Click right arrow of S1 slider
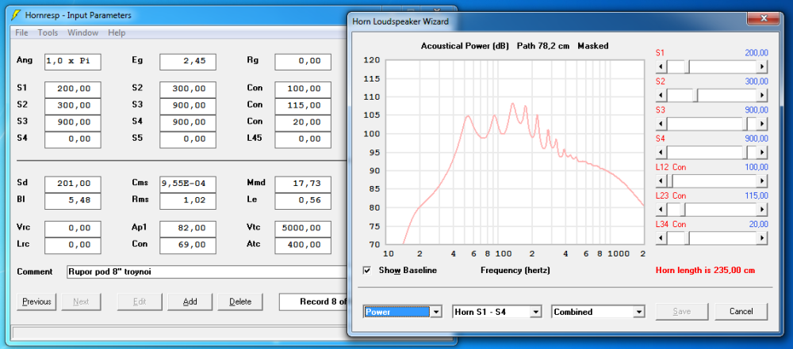Image resolution: width=793 pixels, height=349 pixels. pyautogui.click(x=763, y=66)
